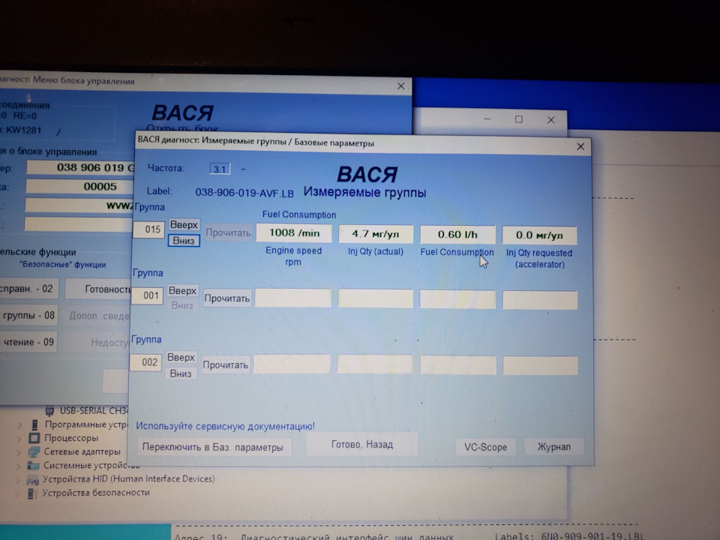Open VC-Scope
Image resolution: width=720 pixels, height=540 pixels.
(x=485, y=447)
